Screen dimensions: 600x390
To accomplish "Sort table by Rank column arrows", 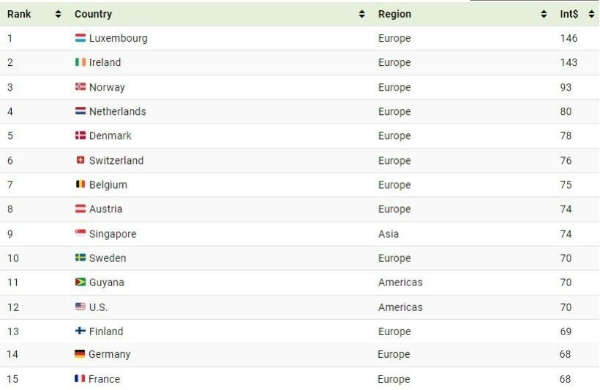I will 59,14.
